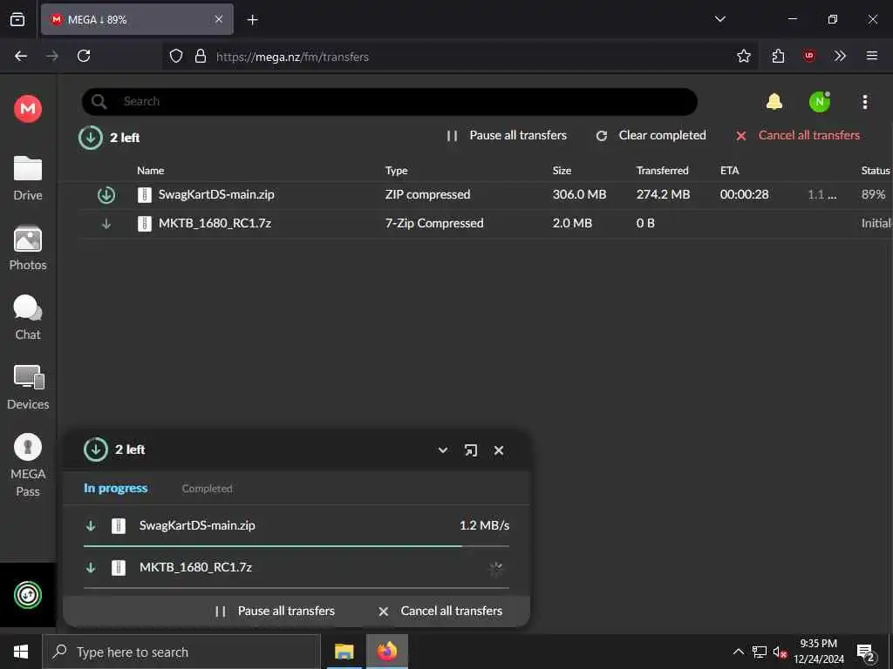The image size is (893, 669).
Task: Click the 00:00:28 ETA value
Action: (744, 194)
